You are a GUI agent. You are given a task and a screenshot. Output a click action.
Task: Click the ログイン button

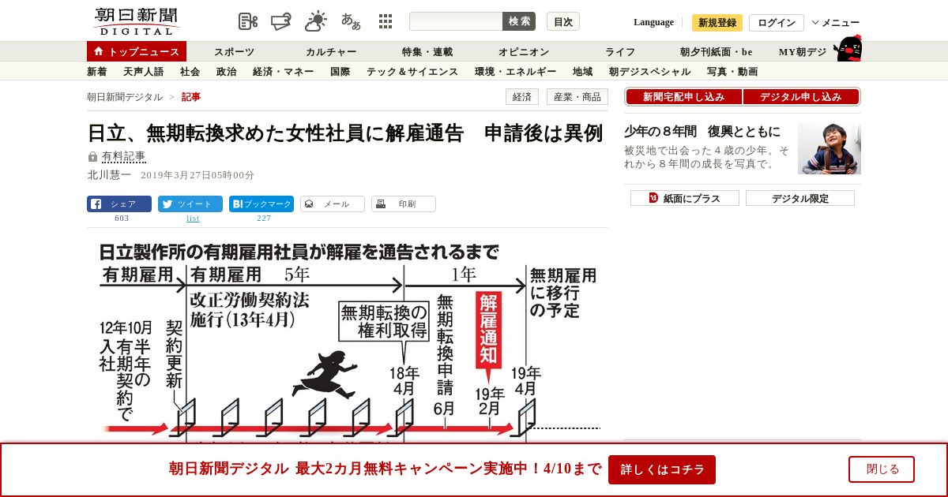[777, 23]
